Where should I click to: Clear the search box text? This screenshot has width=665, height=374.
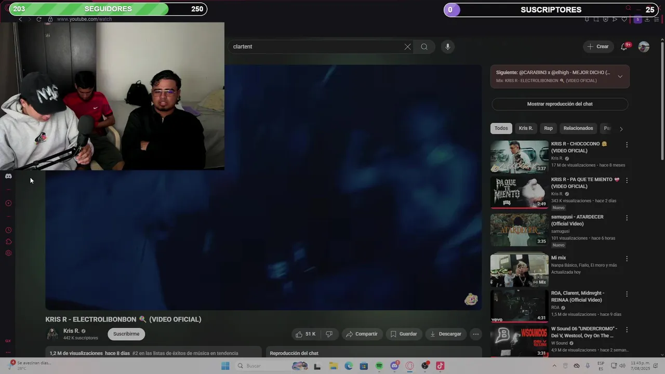(407, 47)
